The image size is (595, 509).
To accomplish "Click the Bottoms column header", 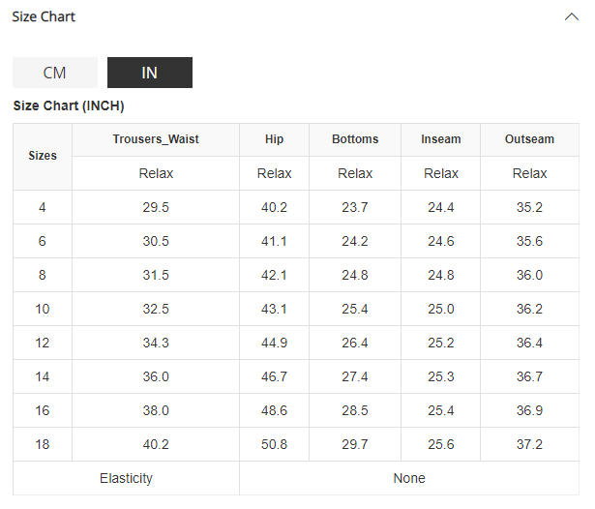I will pos(355,139).
